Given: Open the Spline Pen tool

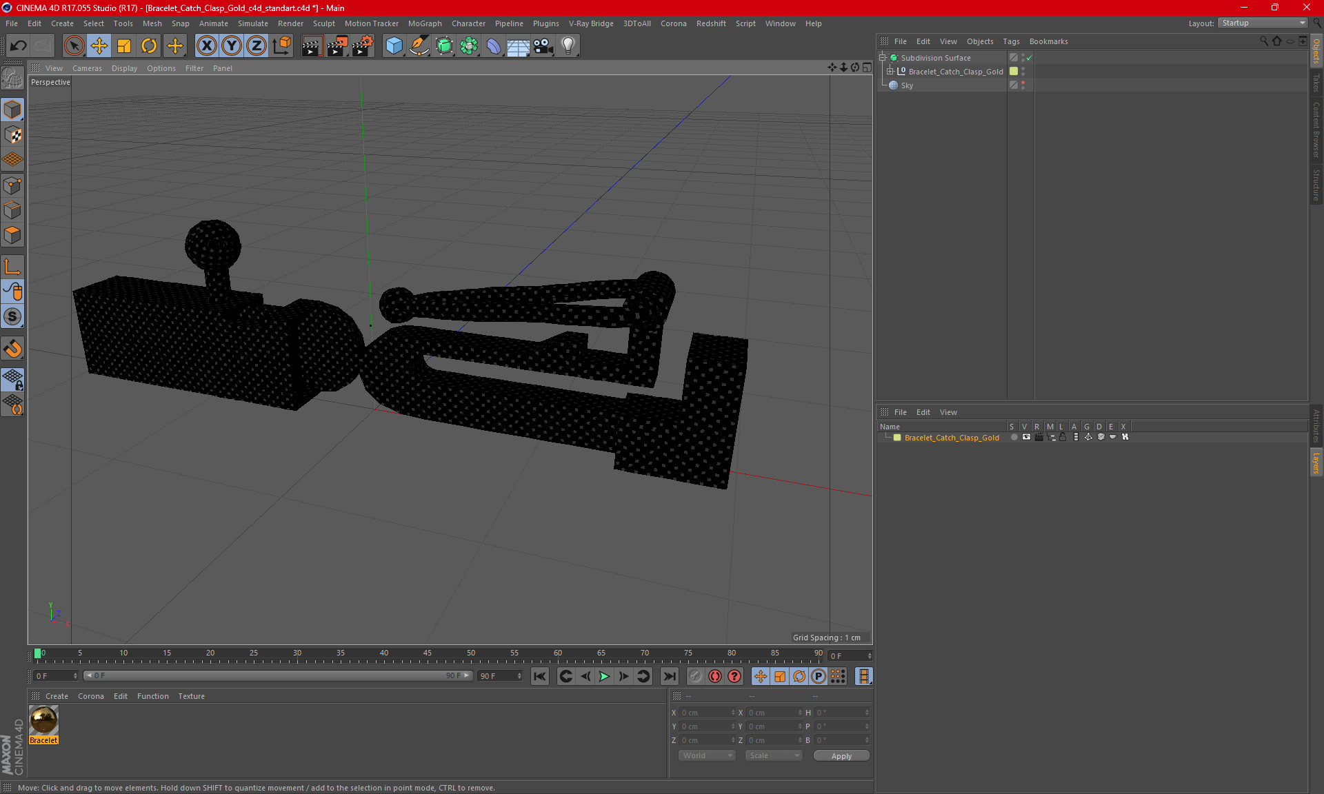Looking at the screenshot, I should tap(419, 46).
